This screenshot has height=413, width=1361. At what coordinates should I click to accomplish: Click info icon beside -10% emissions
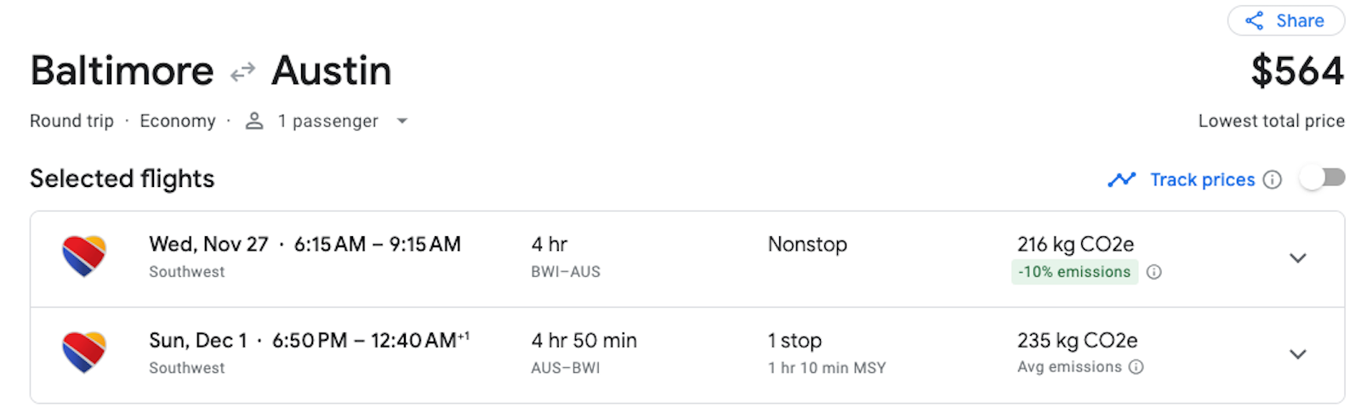1153,272
